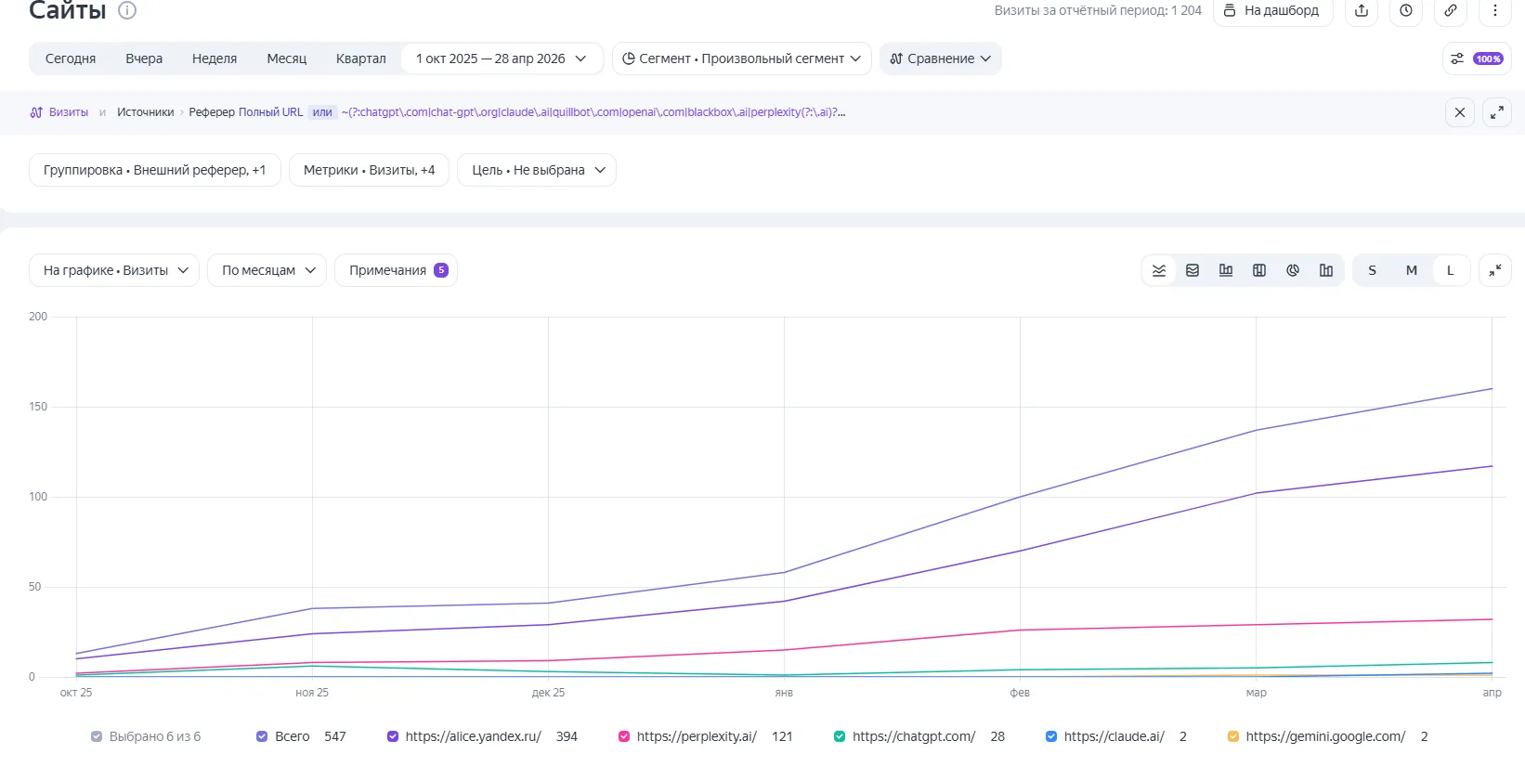Set chart size to M

pyautogui.click(x=1412, y=270)
